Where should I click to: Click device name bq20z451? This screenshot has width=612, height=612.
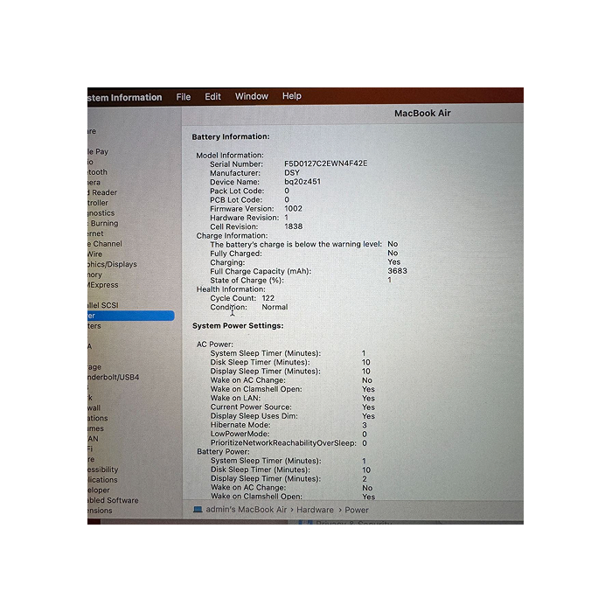click(303, 182)
